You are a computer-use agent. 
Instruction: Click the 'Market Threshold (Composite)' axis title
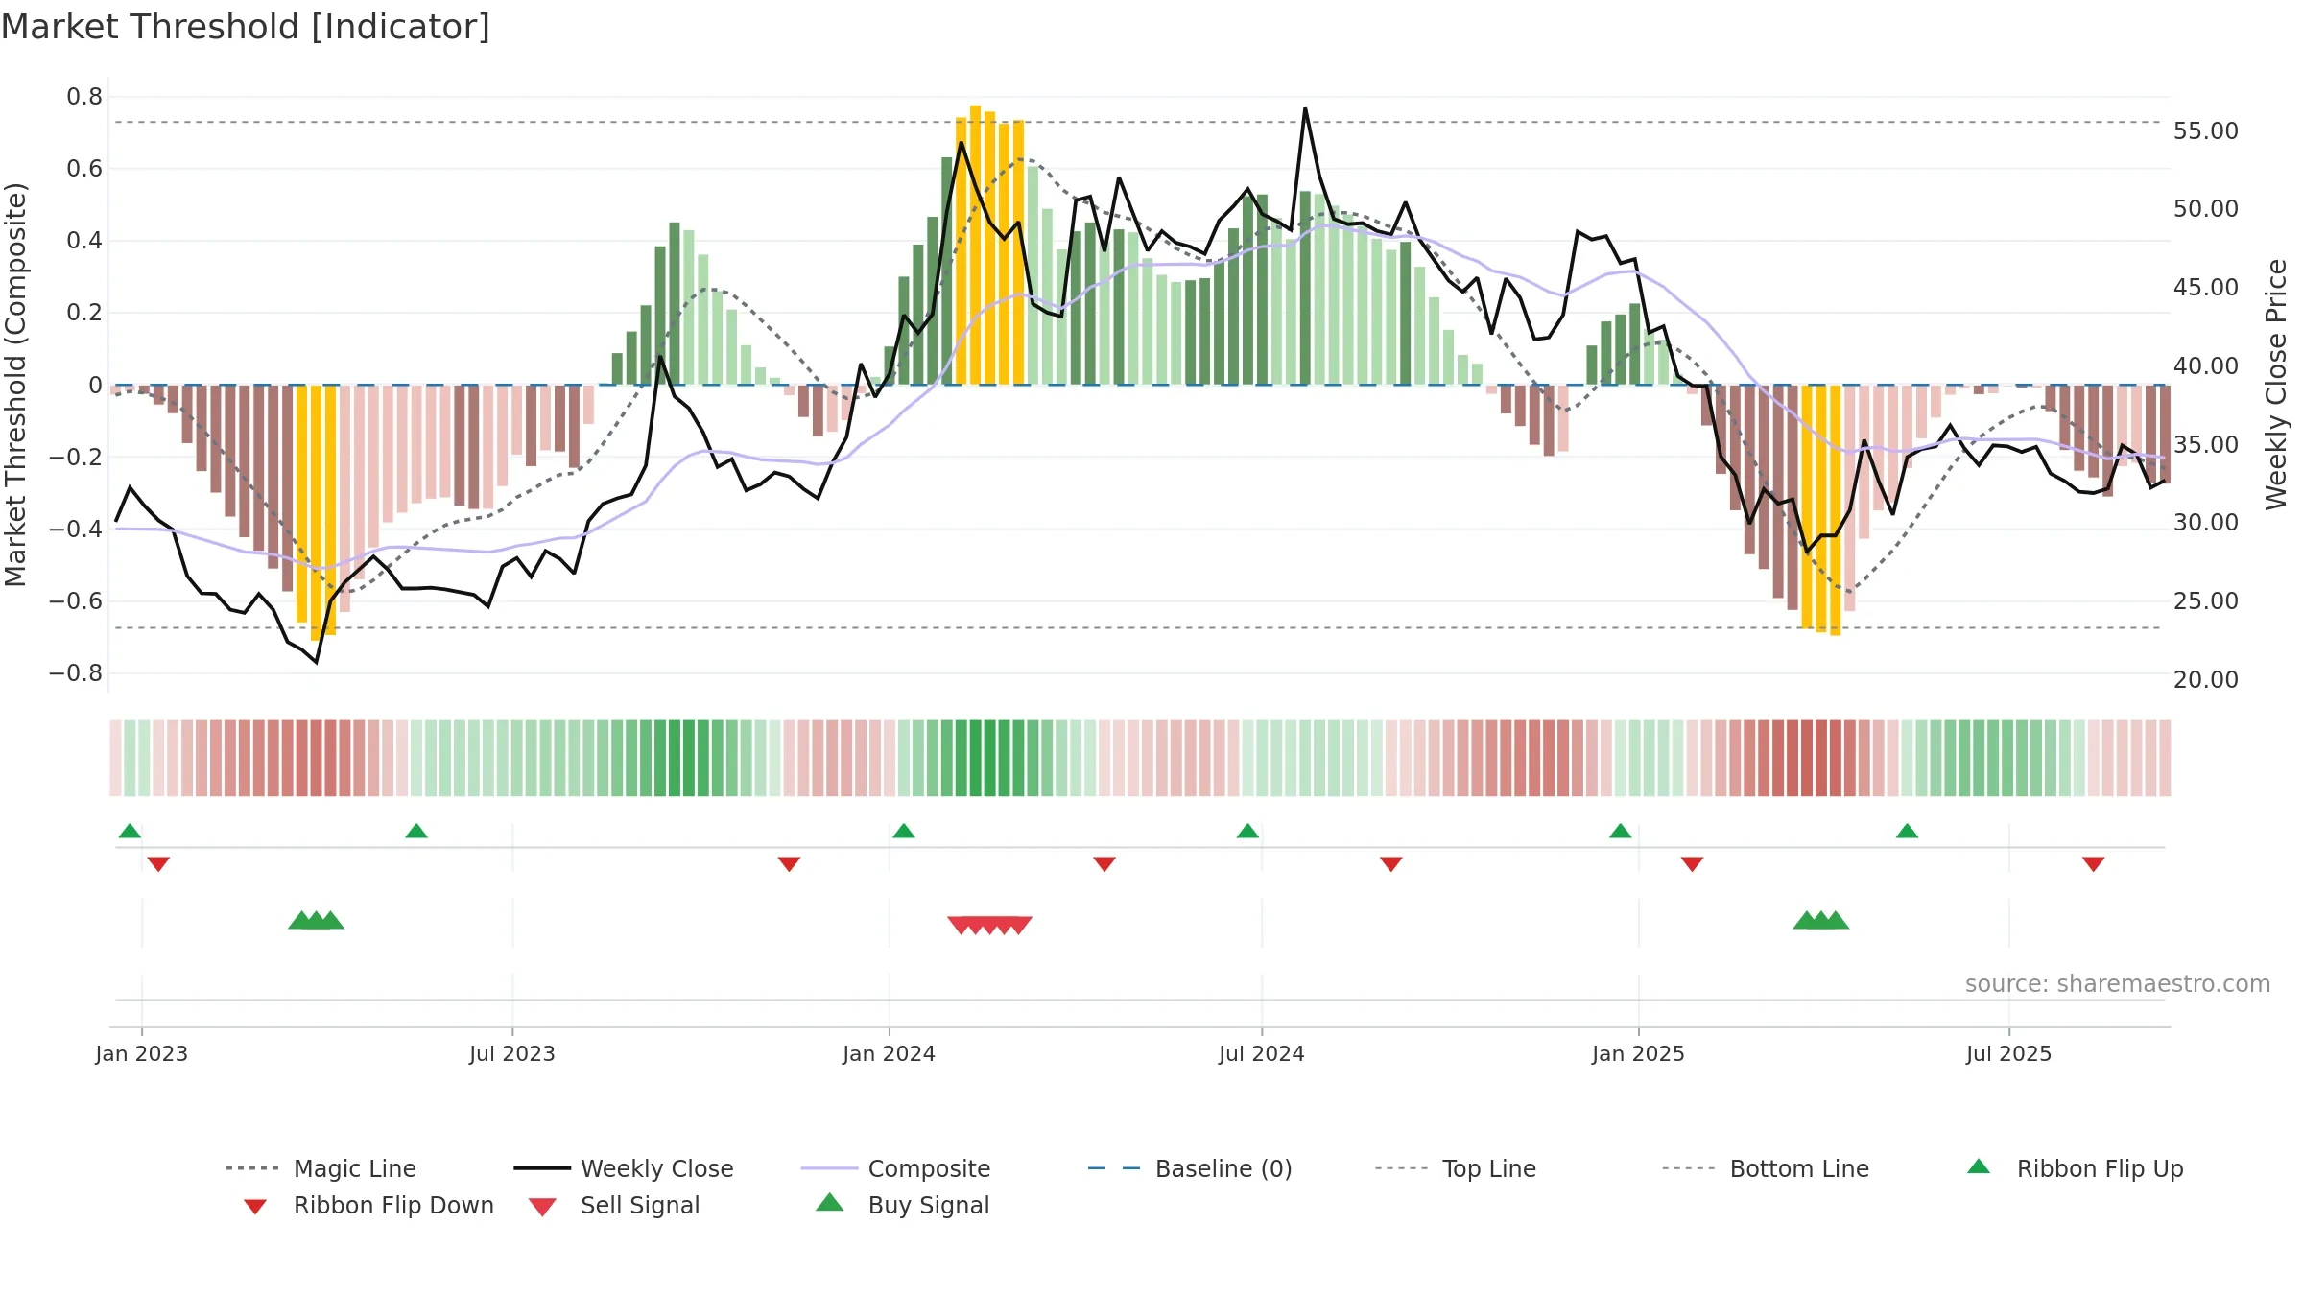[15, 385]
